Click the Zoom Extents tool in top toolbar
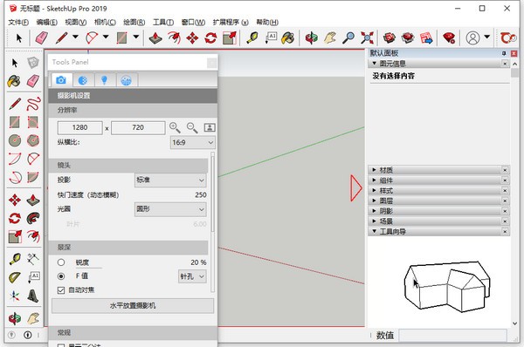 click(367, 37)
